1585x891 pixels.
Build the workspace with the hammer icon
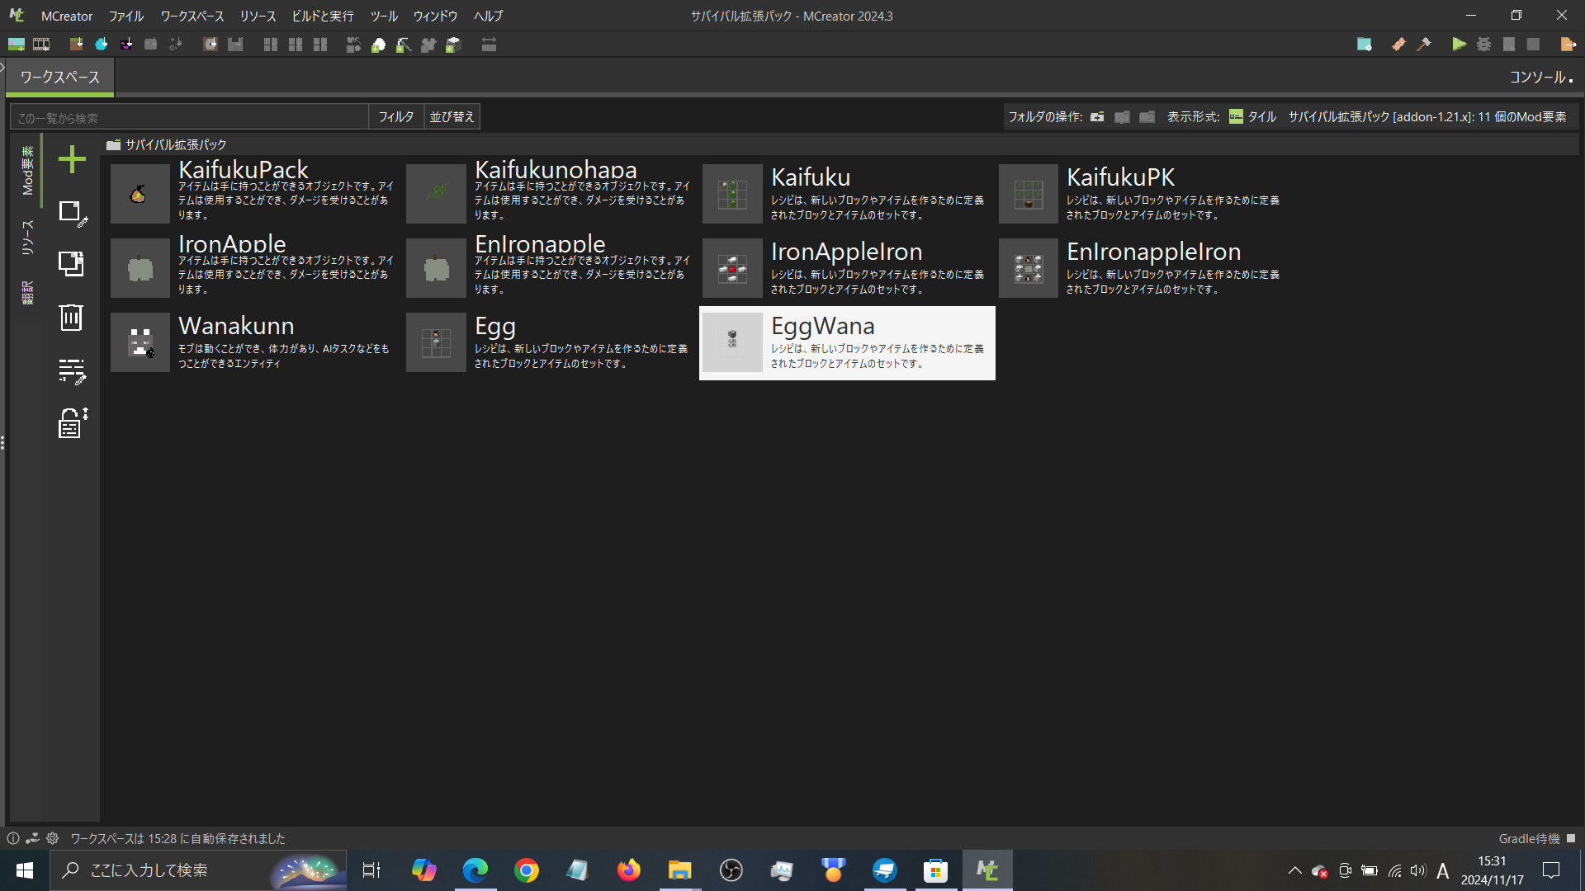pyautogui.click(x=1424, y=45)
